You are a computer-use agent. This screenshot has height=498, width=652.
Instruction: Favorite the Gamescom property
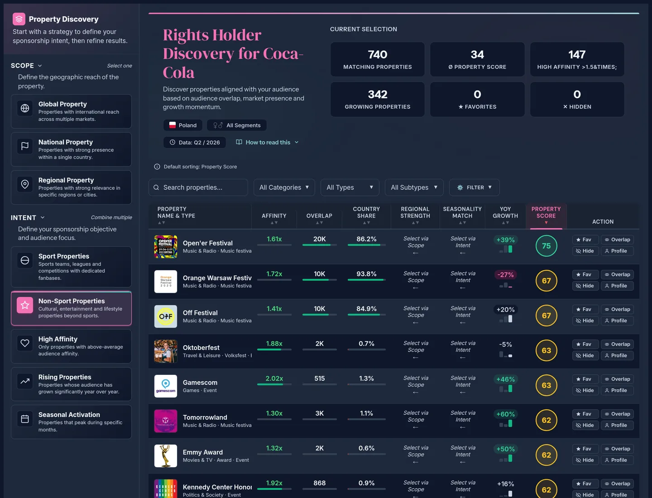[x=585, y=379]
